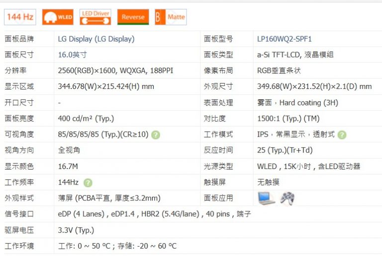The image size is (382, 256).
Task: Select the 外观样式 label
Action: pyautogui.click(x=19, y=198)
